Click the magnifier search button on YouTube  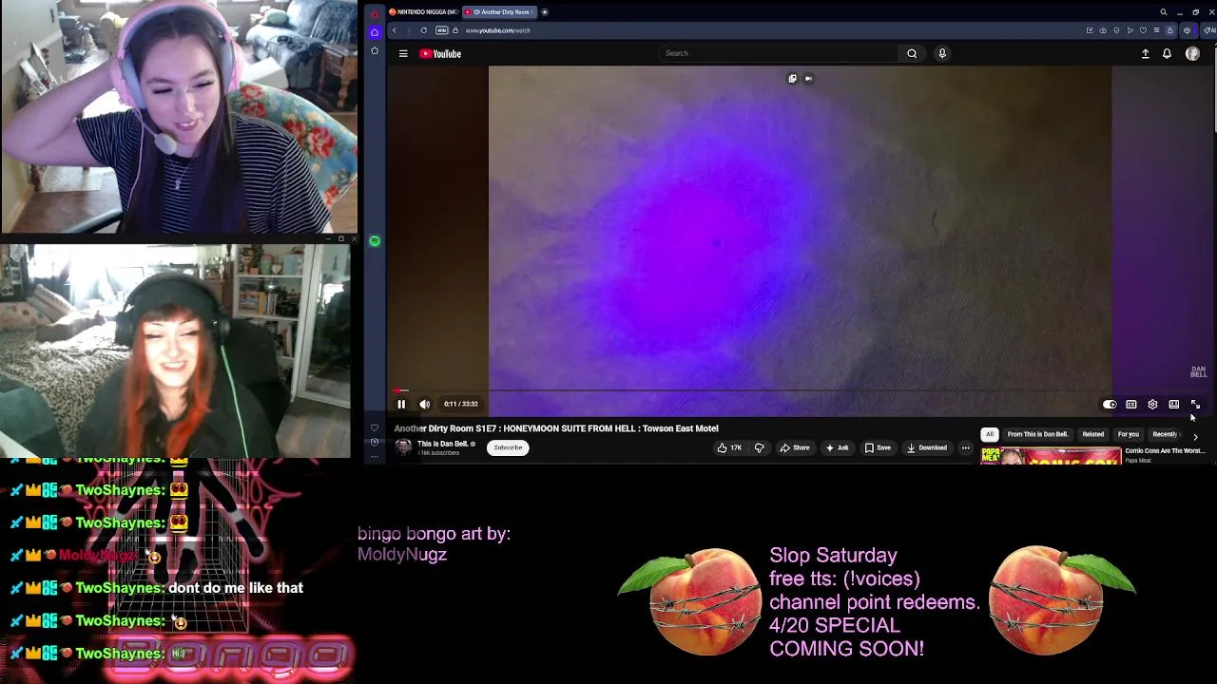click(912, 53)
